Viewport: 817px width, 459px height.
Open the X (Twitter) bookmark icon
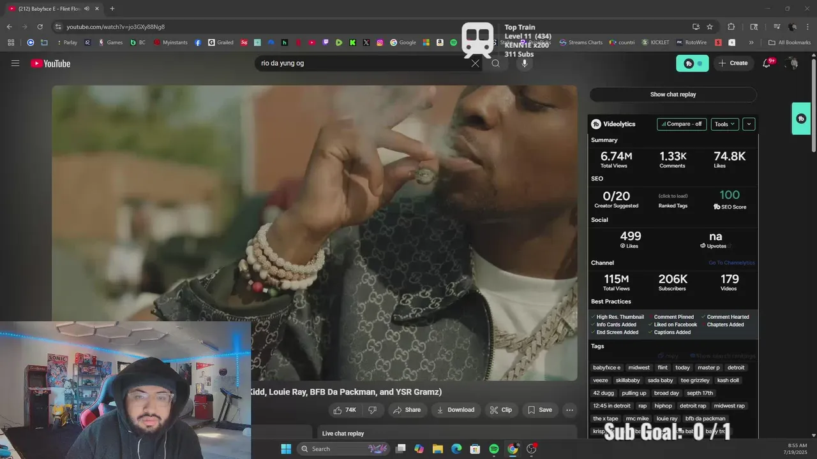tap(366, 43)
